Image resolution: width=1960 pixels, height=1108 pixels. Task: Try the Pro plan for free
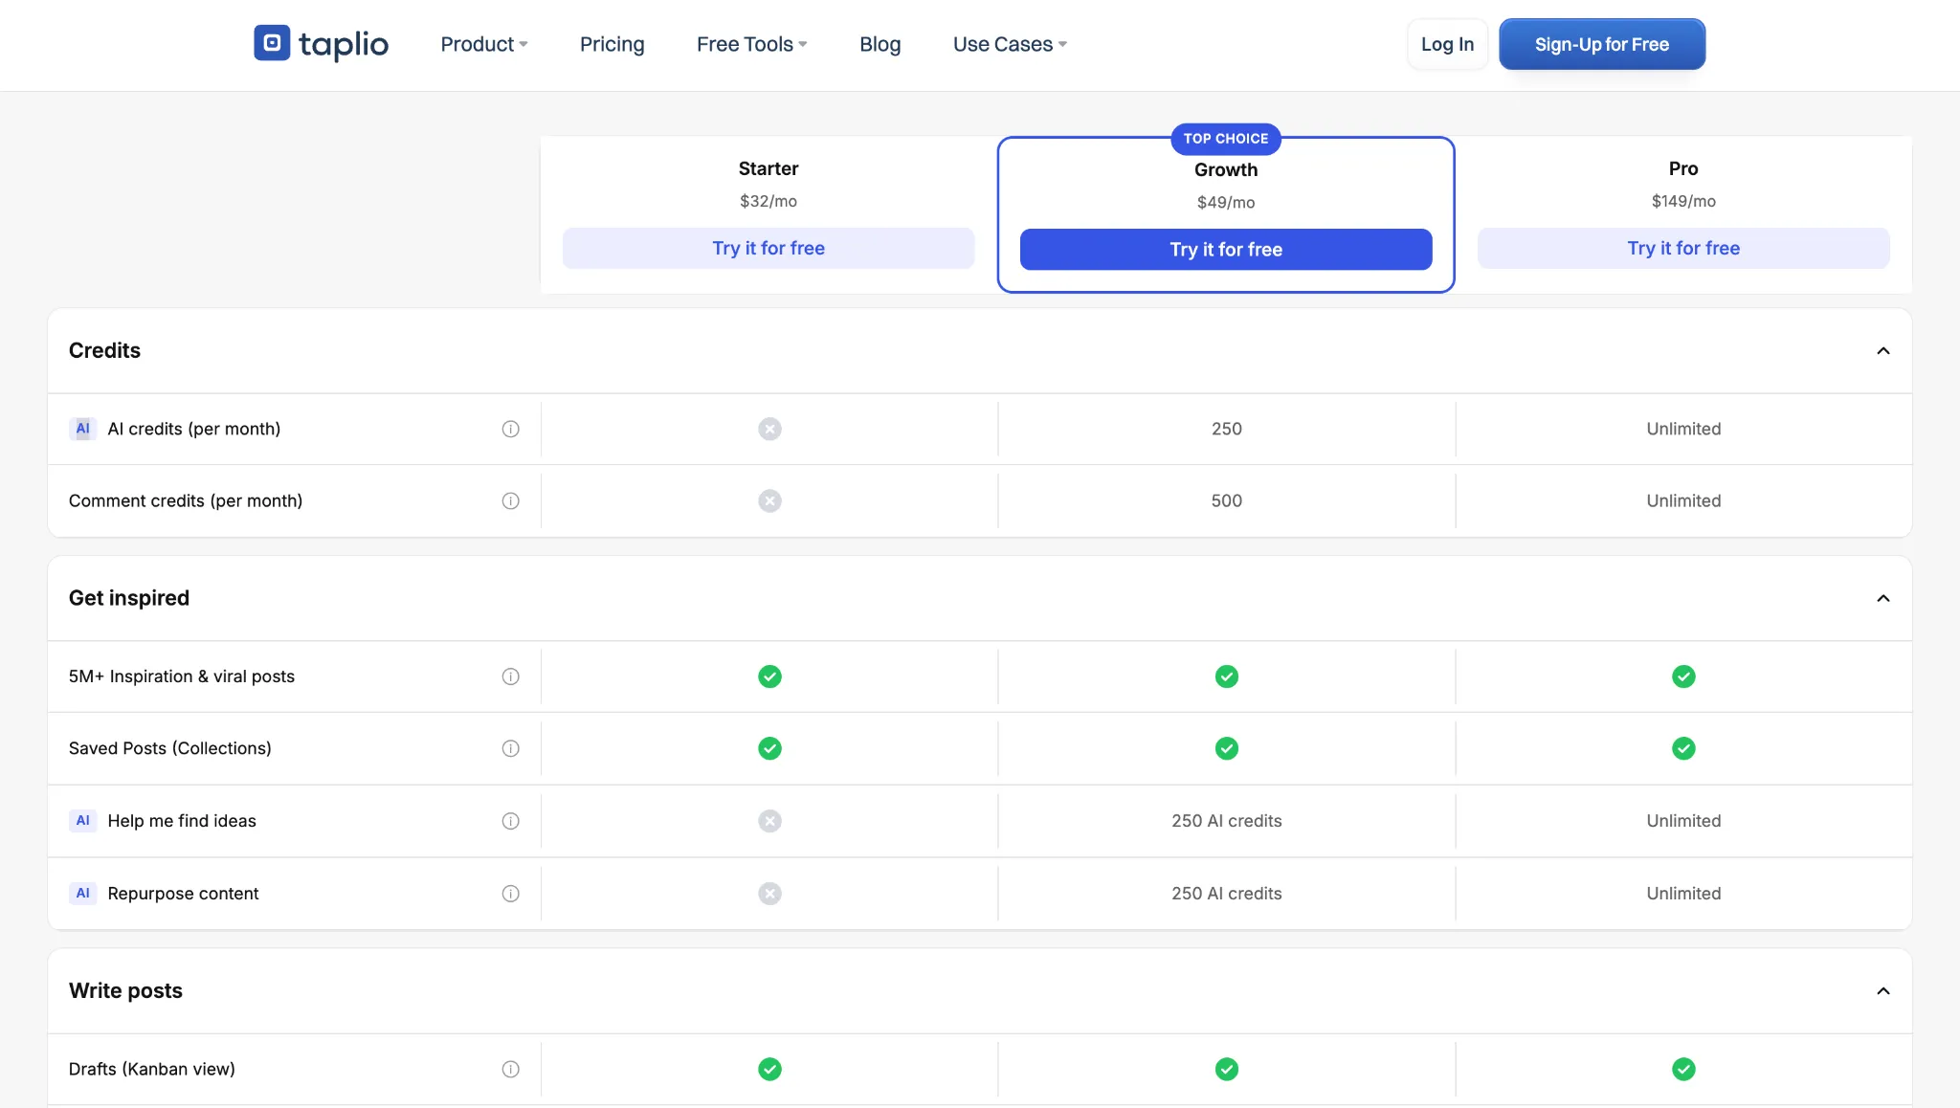(1683, 248)
